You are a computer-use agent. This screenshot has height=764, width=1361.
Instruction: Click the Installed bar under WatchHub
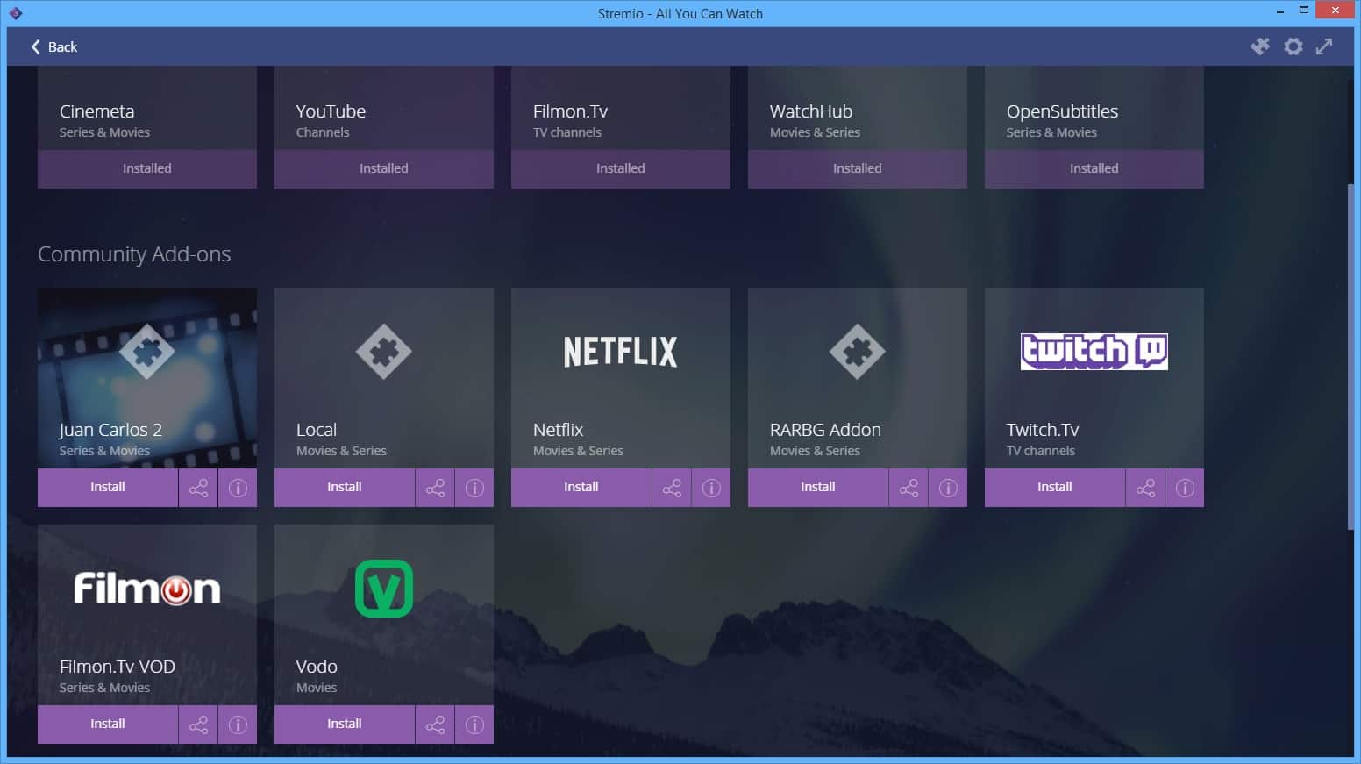[858, 168]
